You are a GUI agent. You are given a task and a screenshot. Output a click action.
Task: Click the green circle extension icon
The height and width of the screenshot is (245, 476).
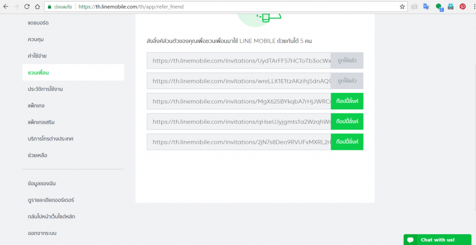click(x=439, y=7)
